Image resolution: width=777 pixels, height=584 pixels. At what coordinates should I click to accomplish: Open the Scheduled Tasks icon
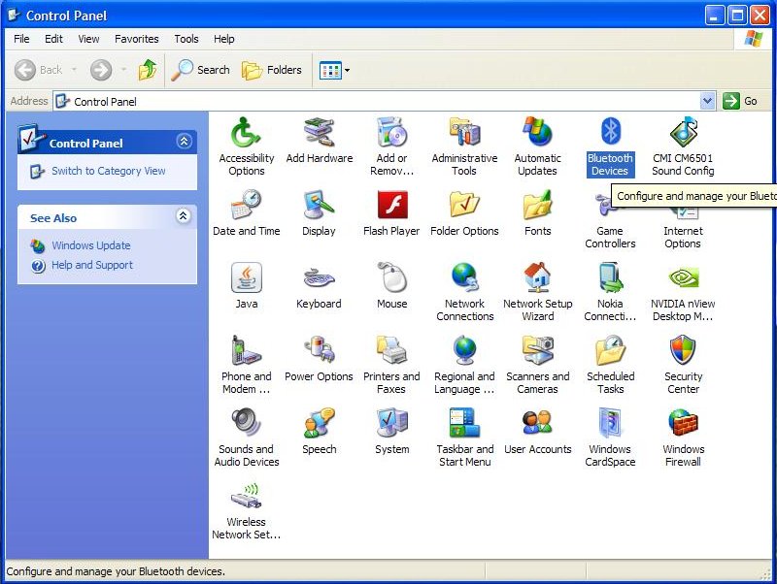click(610, 351)
